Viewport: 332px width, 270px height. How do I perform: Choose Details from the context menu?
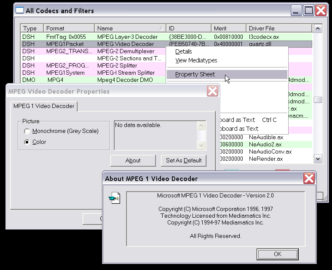[x=227, y=51]
